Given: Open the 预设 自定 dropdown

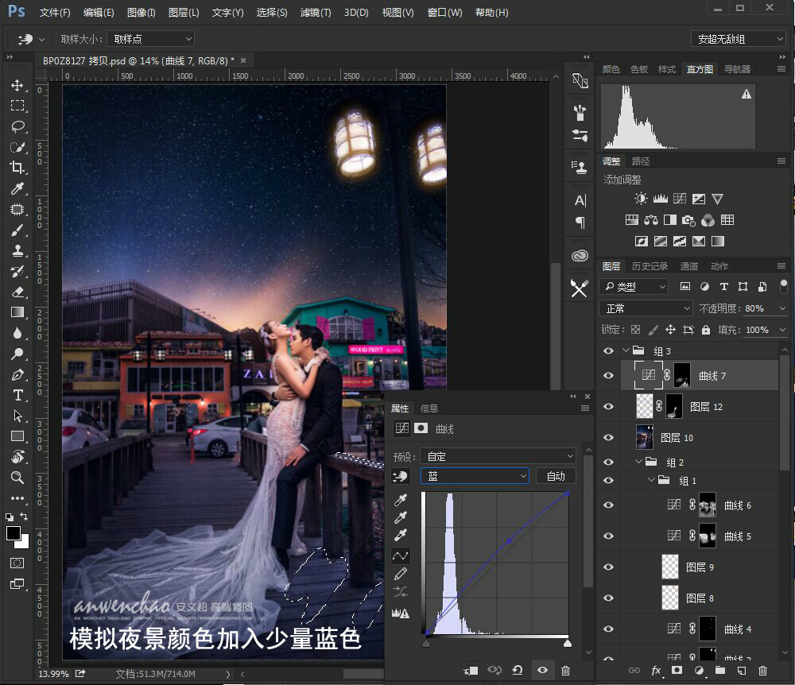Looking at the screenshot, I should [498, 456].
